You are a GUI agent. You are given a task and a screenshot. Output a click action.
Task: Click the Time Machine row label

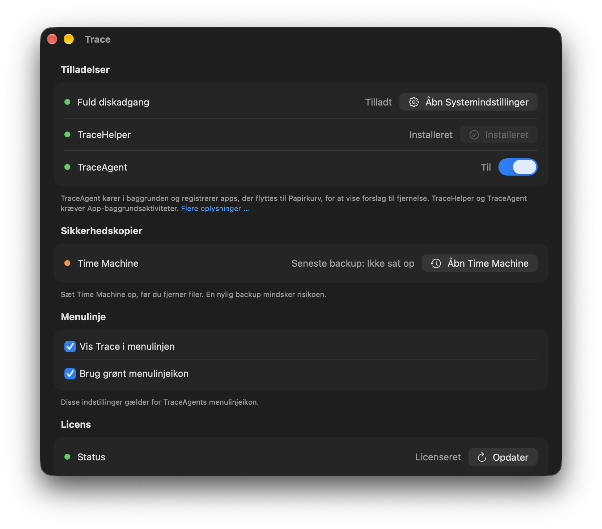(x=108, y=263)
